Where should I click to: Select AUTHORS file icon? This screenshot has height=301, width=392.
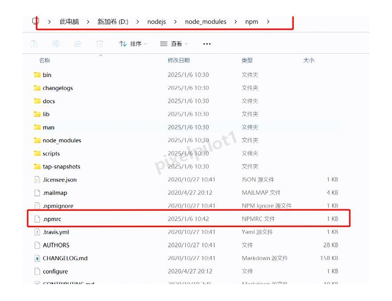point(37,245)
